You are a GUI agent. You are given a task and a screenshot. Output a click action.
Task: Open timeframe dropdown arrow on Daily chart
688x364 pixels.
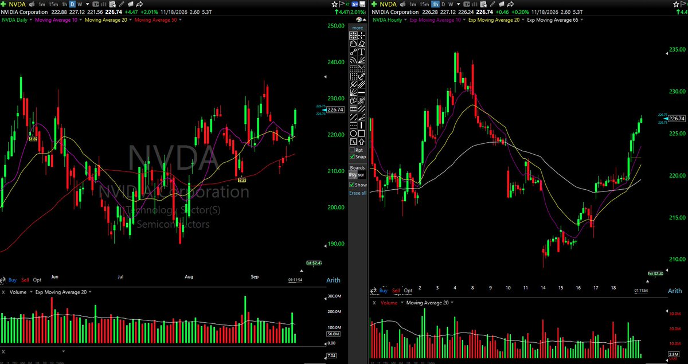[88, 4]
